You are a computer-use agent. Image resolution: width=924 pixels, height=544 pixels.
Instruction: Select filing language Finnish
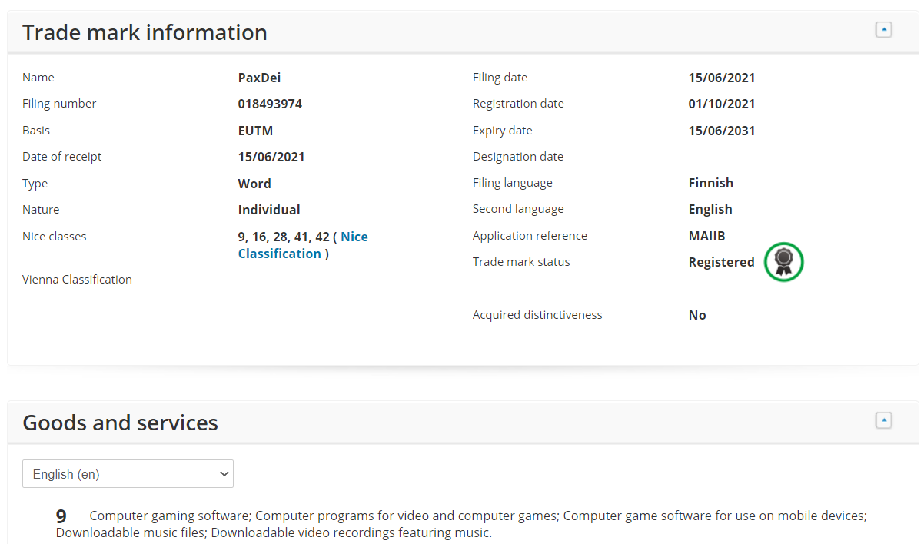click(711, 183)
